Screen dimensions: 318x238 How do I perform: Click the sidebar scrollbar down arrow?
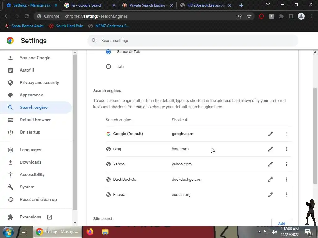click(x=75, y=223)
